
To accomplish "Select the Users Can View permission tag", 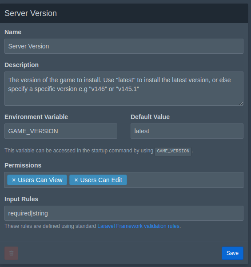I will pyautogui.click(x=40, y=180).
